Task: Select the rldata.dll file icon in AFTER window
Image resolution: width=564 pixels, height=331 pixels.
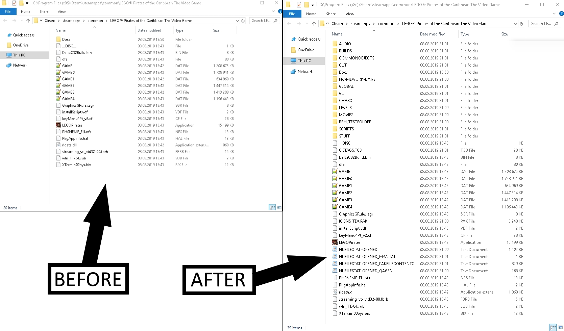Action: pyautogui.click(x=335, y=292)
